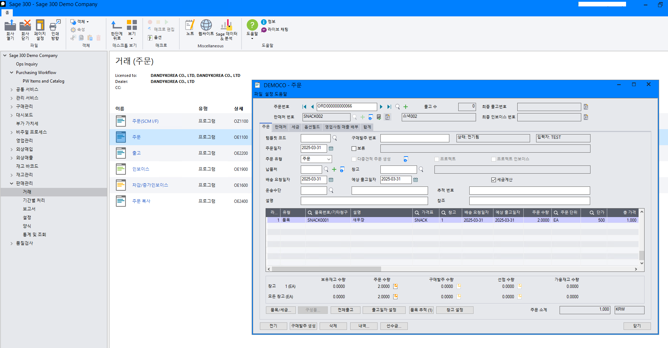Screen dimensions: 668x348
Task: Open 페이지 설정 (page setup) from the ribbon
Action: coord(40,30)
